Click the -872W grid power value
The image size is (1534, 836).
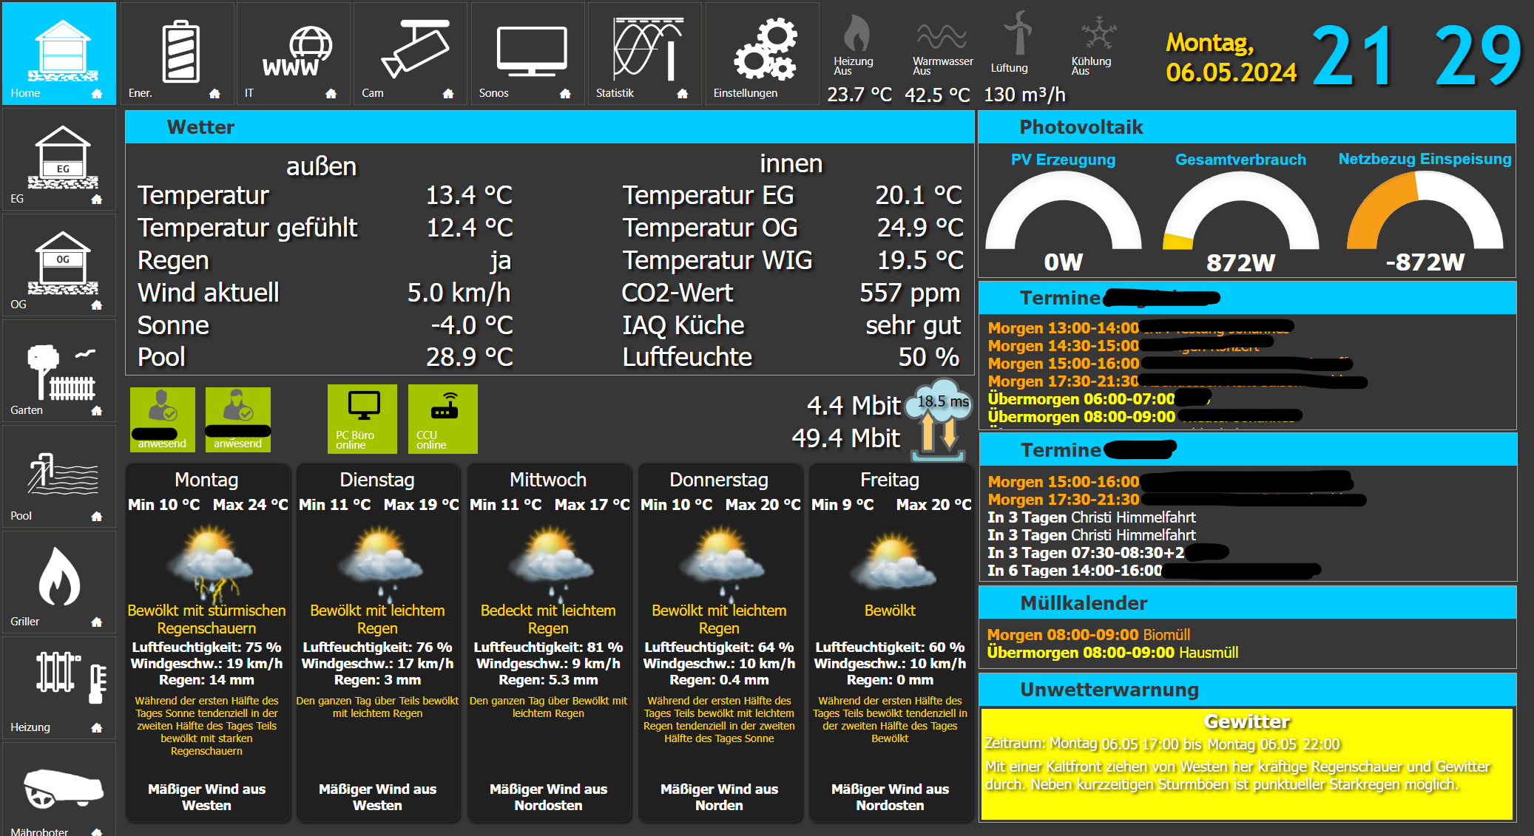(1425, 262)
